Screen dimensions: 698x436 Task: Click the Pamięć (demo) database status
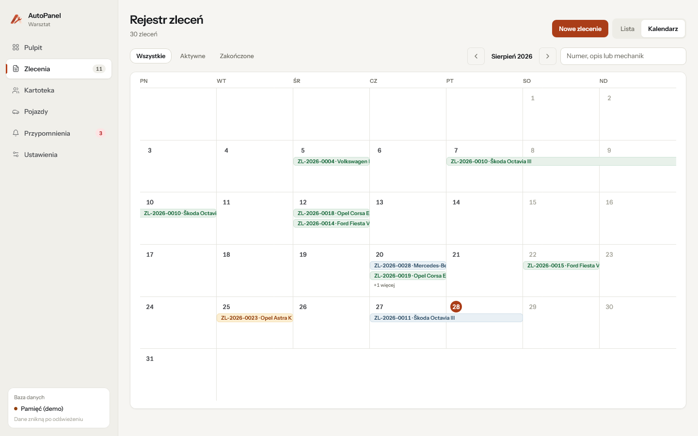[39, 408]
